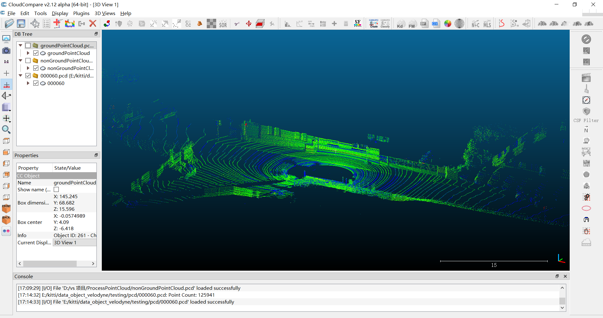Expand the 000060 cloud node

pos(28,83)
